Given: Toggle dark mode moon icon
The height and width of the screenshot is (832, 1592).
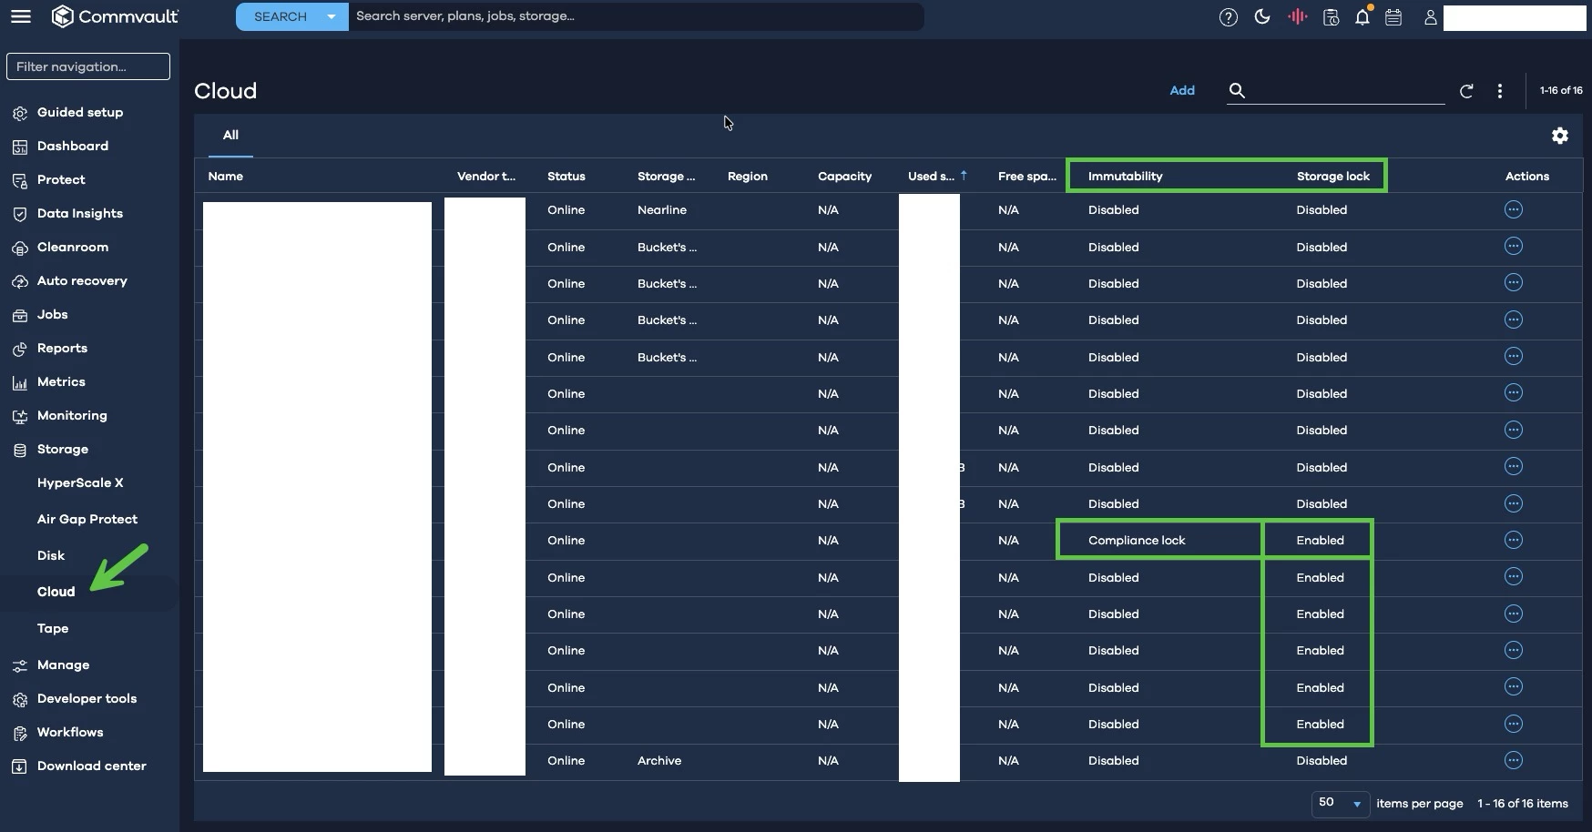Looking at the screenshot, I should (1262, 16).
